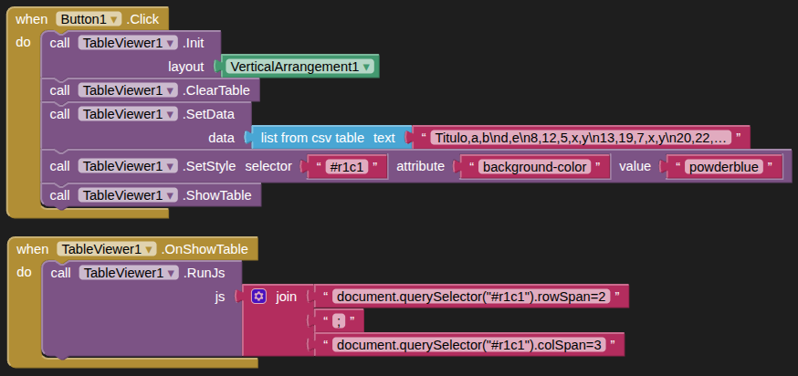The height and width of the screenshot is (376, 798).
Task: Open TableViewer1 dropdown in RunJs call
Action: click(170, 273)
